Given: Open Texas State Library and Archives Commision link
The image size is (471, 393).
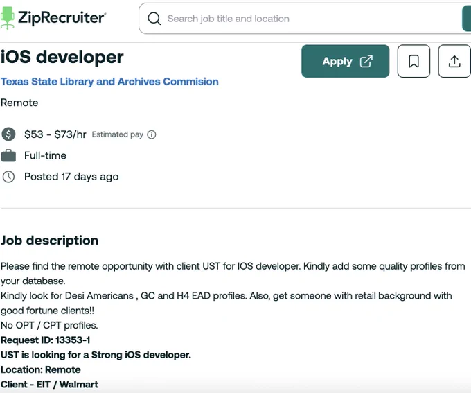Looking at the screenshot, I should [x=109, y=82].
